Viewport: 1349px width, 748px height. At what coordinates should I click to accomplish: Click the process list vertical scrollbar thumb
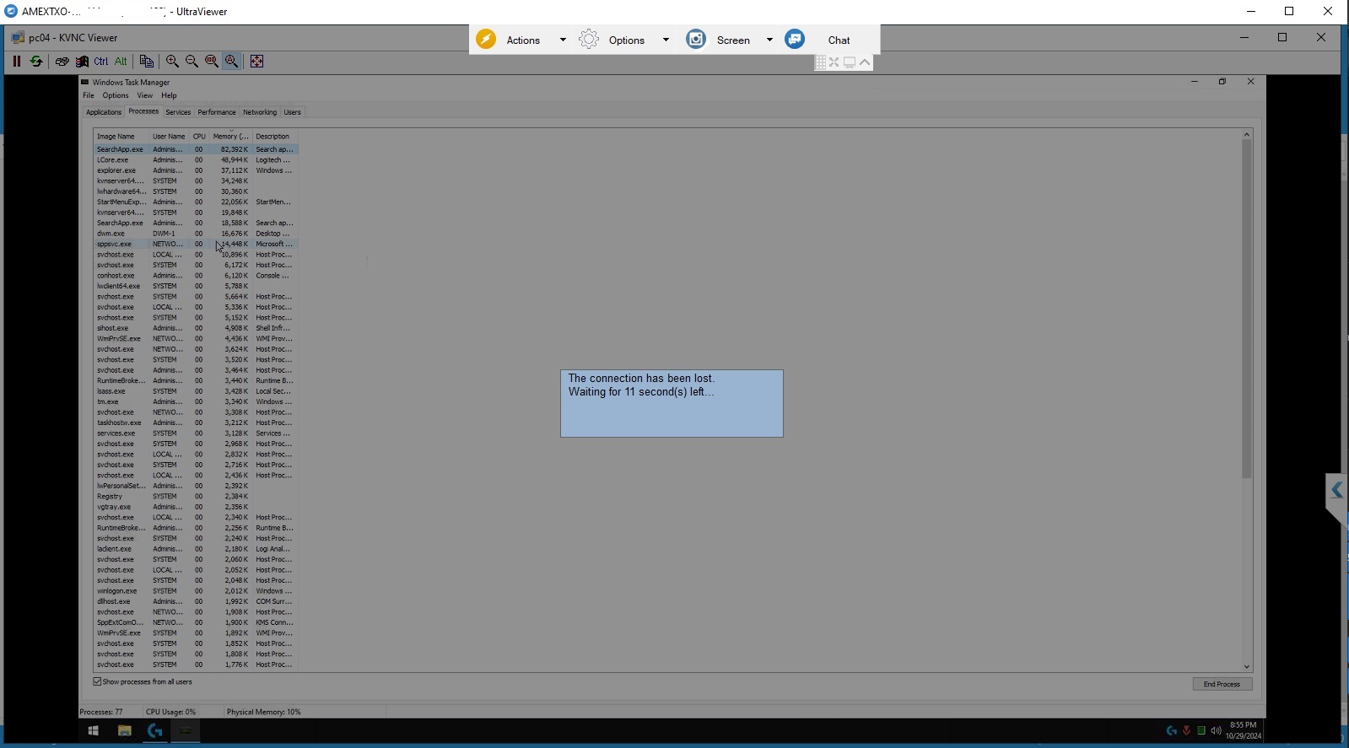(x=1246, y=309)
